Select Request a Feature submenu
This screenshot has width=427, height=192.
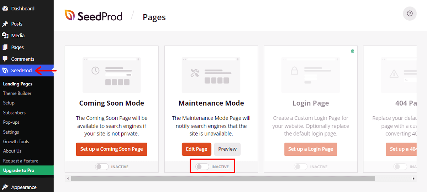click(x=21, y=161)
